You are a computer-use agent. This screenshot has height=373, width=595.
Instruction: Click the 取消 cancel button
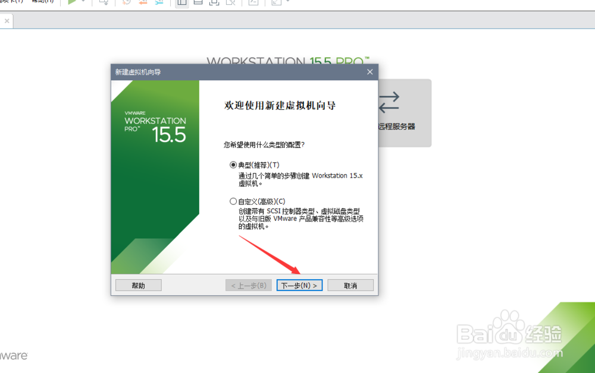[x=350, y=285]
